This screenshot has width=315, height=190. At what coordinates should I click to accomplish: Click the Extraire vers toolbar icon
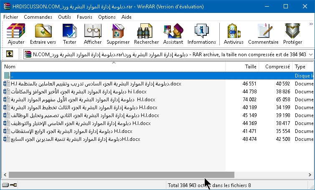click(43, 34)
